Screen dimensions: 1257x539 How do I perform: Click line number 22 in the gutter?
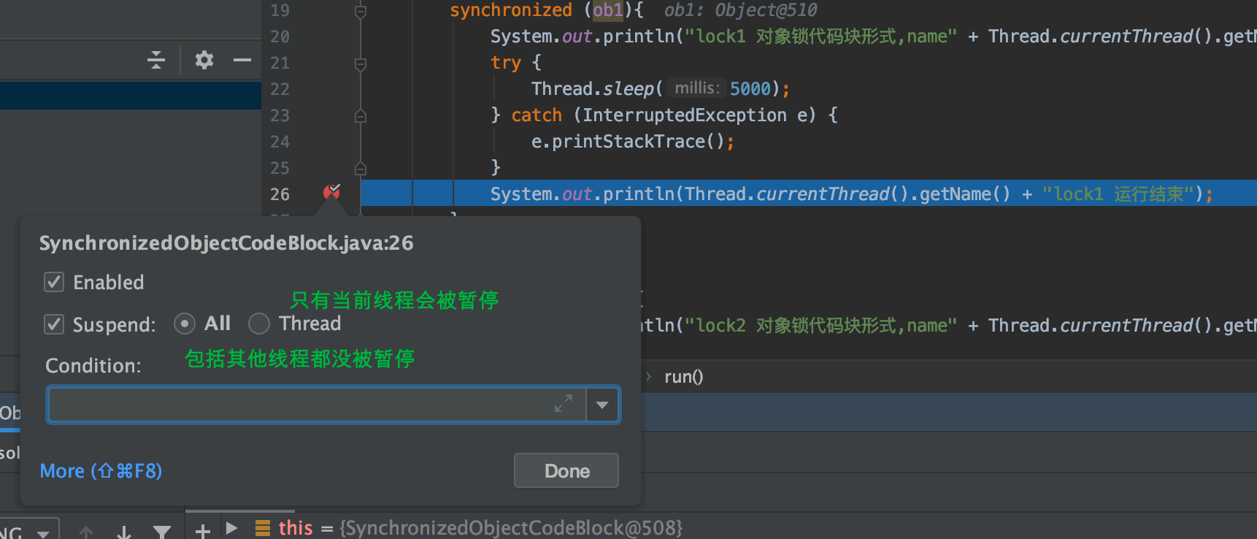280,89
